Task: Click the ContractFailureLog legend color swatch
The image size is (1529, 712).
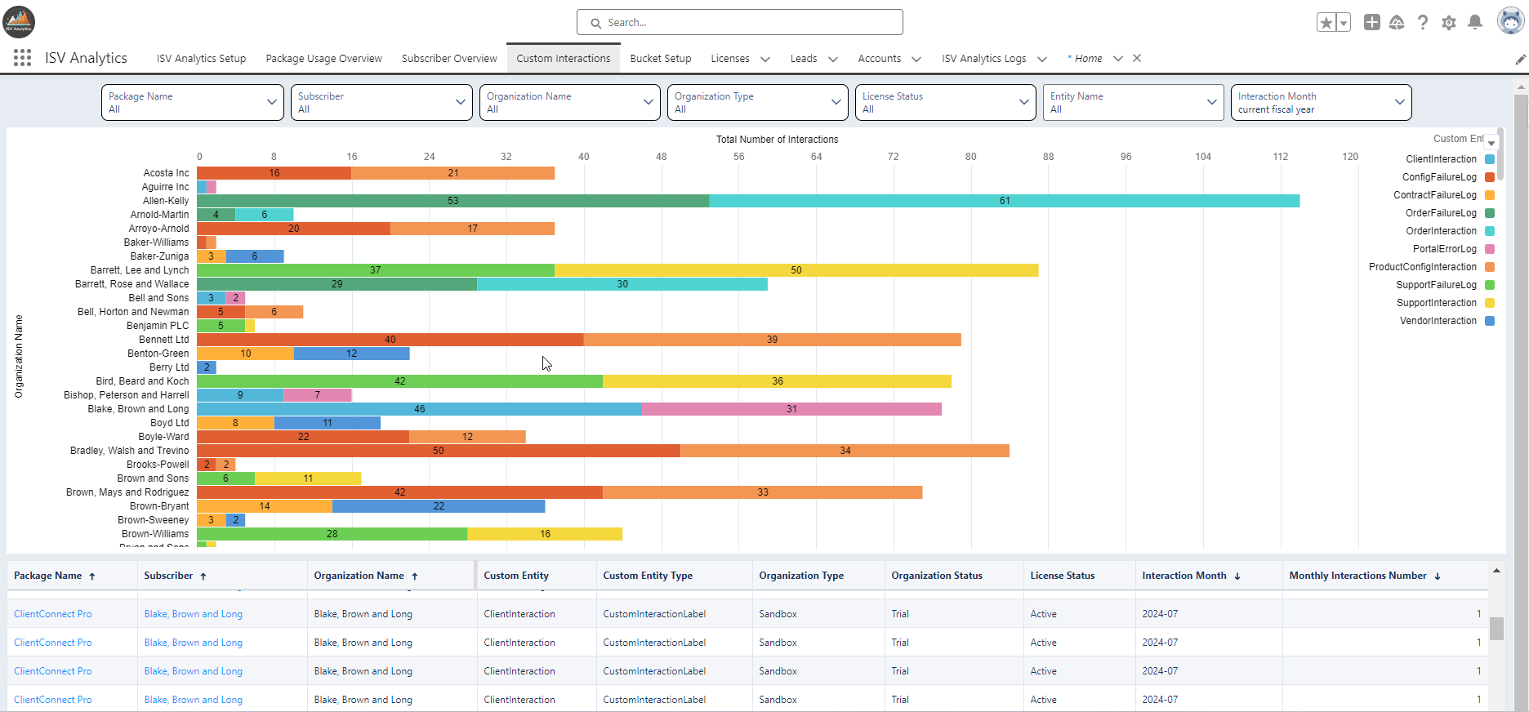Action: coord(1490,195)
